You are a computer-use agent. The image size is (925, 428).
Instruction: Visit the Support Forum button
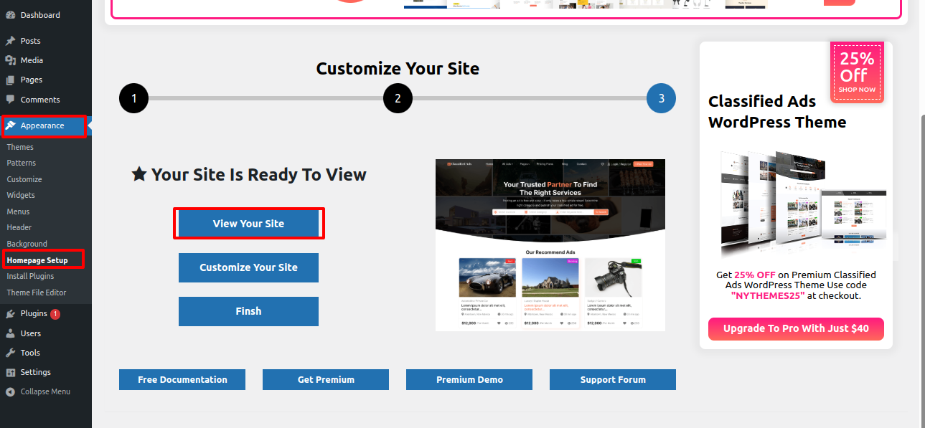click(613, 380)
